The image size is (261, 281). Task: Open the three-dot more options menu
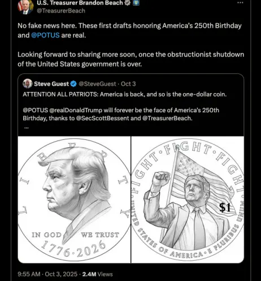pos(240,3)
